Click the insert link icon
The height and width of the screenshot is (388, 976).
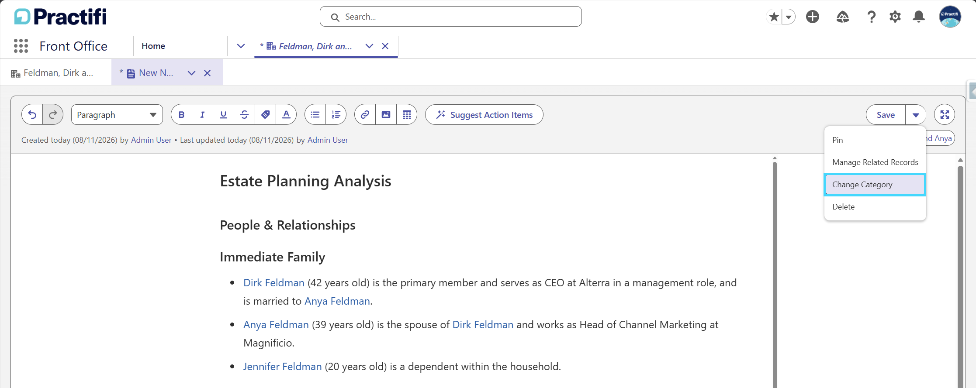click(365, 115)
